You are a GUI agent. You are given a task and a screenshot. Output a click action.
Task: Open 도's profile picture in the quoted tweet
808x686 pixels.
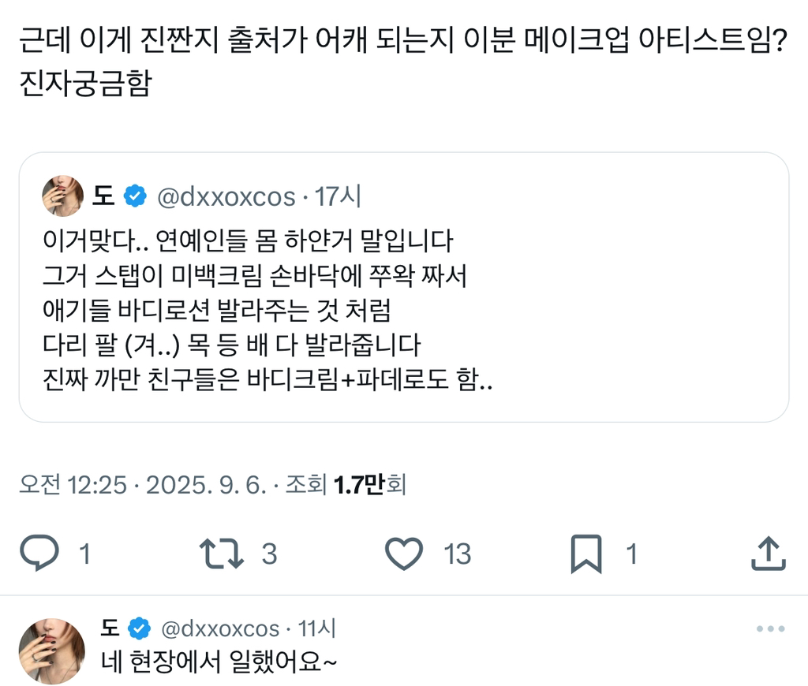point(64,196)
